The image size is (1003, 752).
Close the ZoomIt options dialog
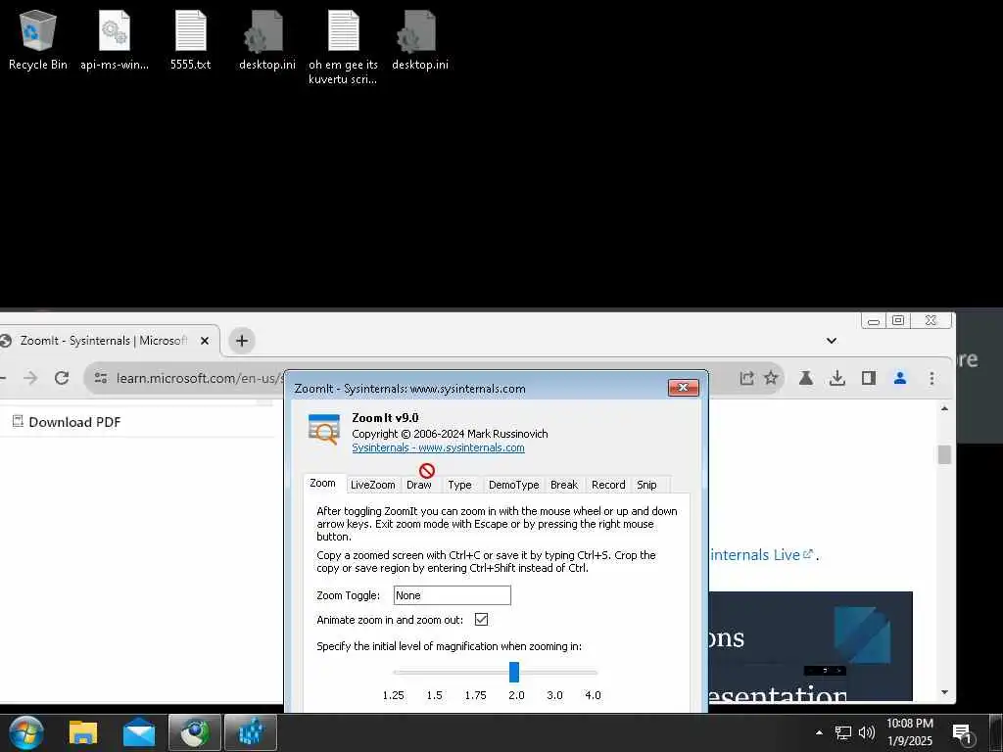click(x=683, y=388)
